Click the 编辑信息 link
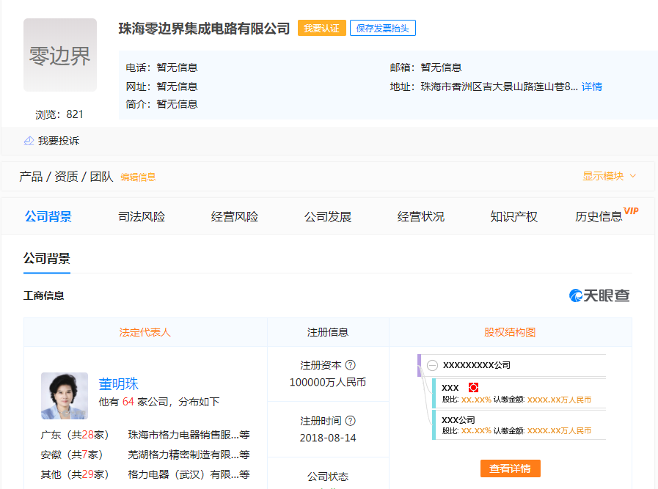The width and height of the screenshot is (658, 489). [138, 177]
